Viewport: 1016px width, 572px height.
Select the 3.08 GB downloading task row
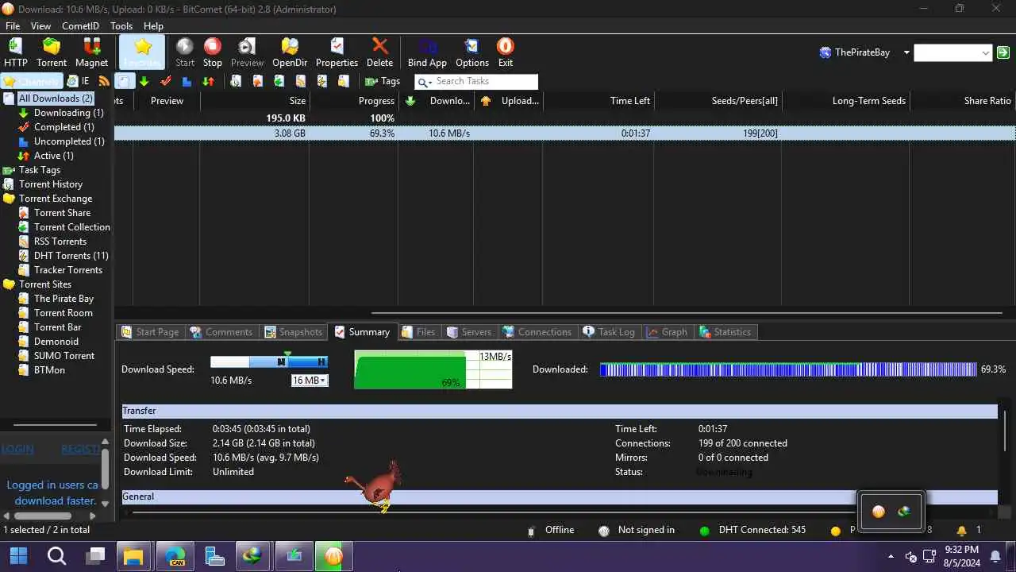564,133
